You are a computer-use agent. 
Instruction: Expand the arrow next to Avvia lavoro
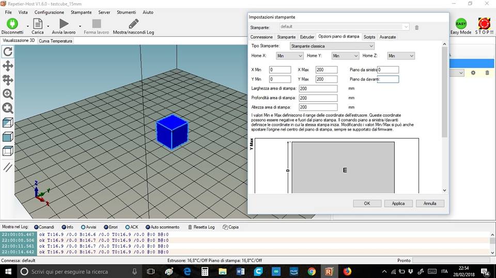pyautogui.click(x=80, y=26)
